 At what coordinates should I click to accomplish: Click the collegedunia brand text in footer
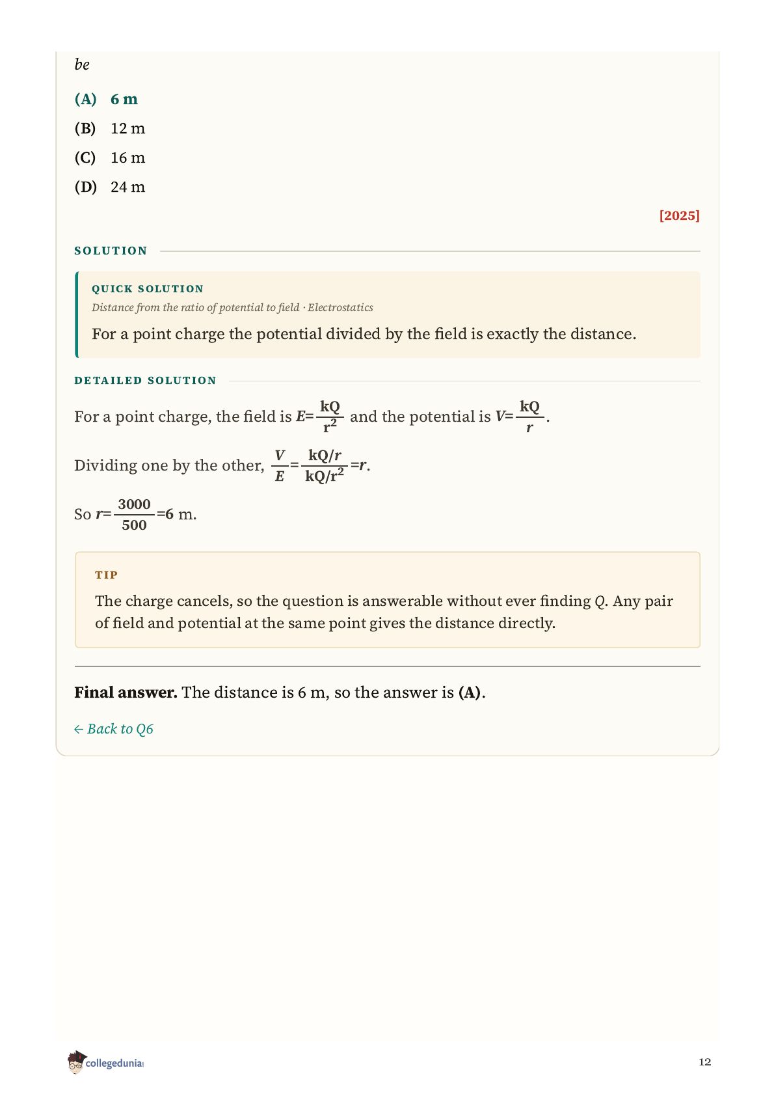pos(114,1063)
